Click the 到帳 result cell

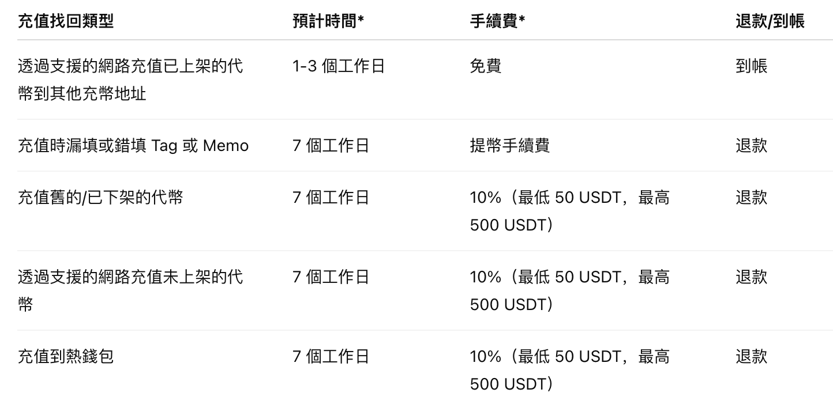(751, 66)
